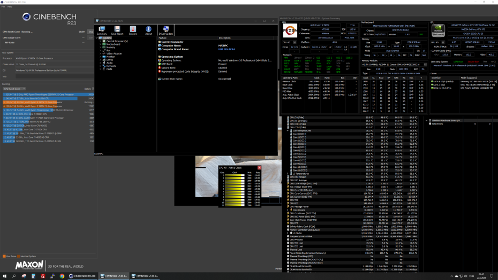This screenshot has height=280, width=498.
Task: Click the Save Report floppy icon
Action: click(117, 30)
